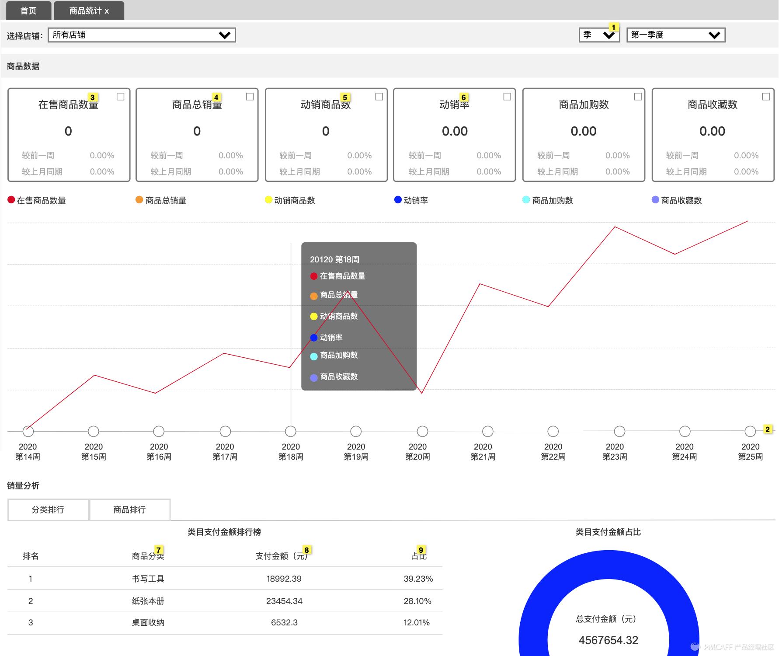Enable the 商品收藏数 card checkbox

(766, 97)
